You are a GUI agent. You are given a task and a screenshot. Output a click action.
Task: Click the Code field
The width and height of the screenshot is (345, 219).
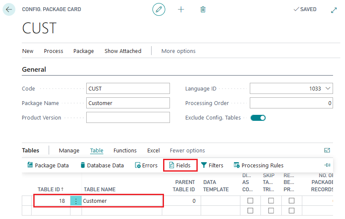click(128, 88)
